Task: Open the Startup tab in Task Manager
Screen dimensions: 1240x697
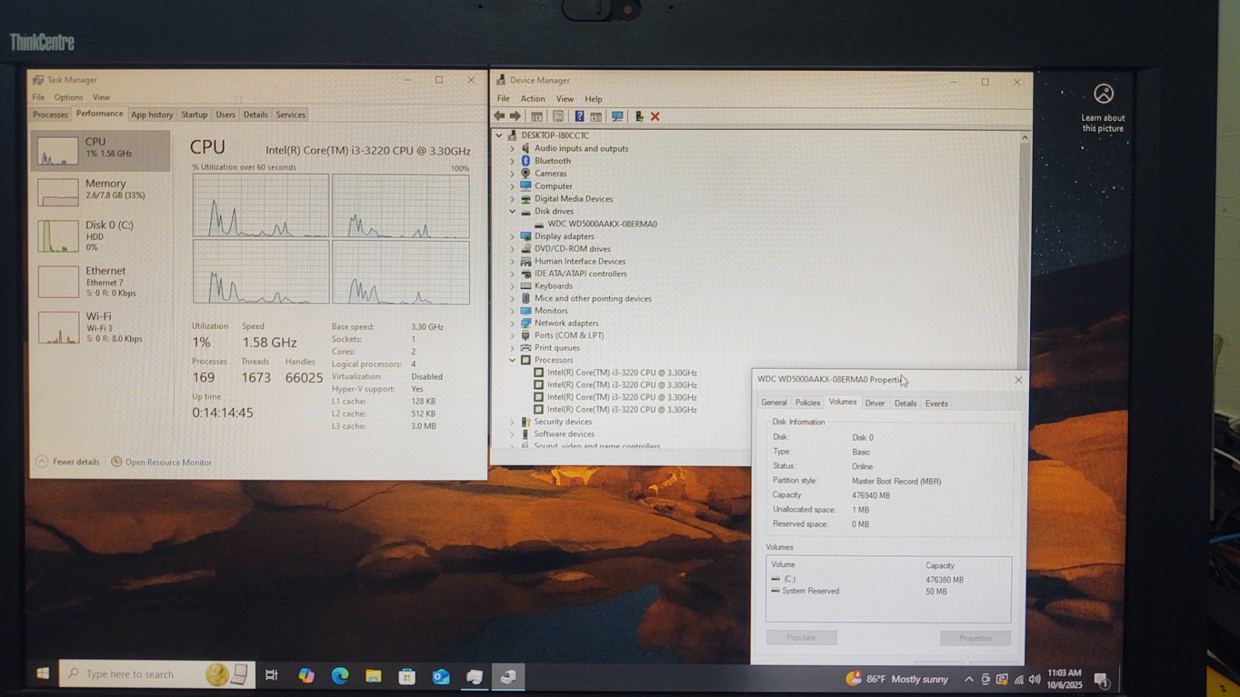Action: point(194,114)
